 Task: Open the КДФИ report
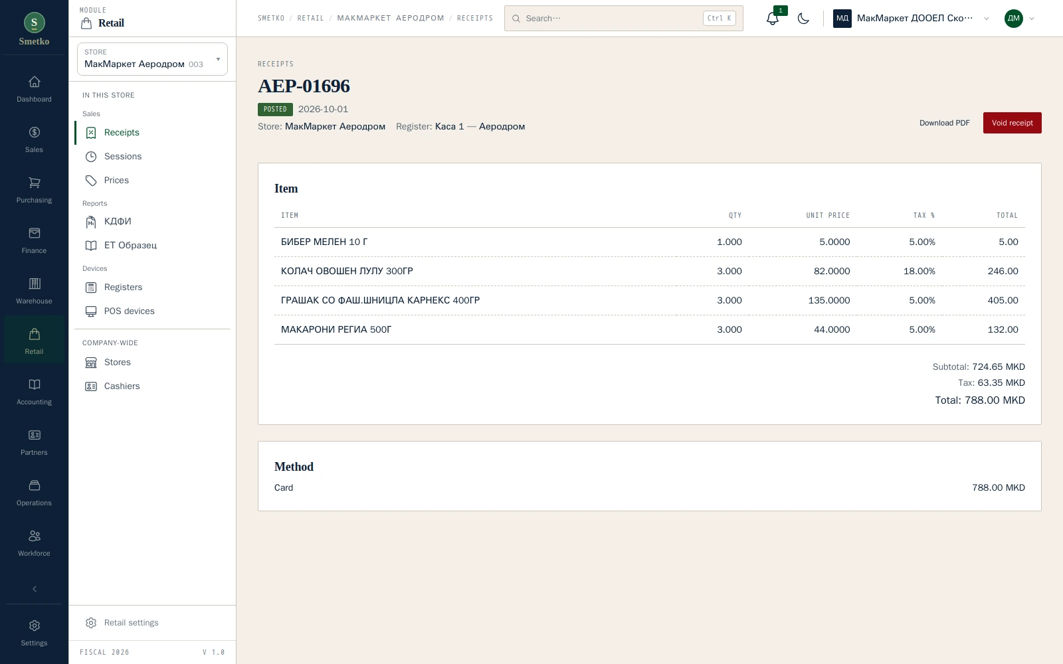152,222
